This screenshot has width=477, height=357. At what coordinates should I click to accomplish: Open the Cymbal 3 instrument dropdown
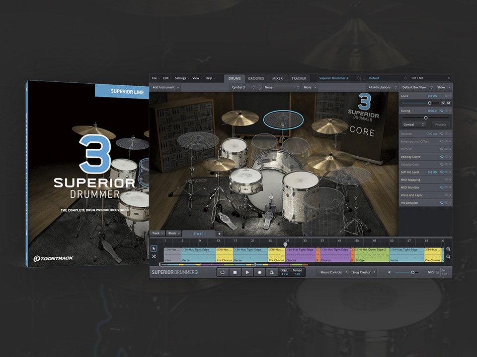(243, 87)
